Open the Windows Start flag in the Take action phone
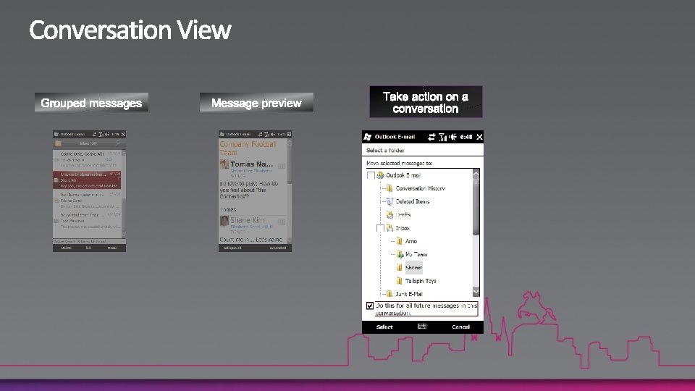 click(x=368, y=137)
